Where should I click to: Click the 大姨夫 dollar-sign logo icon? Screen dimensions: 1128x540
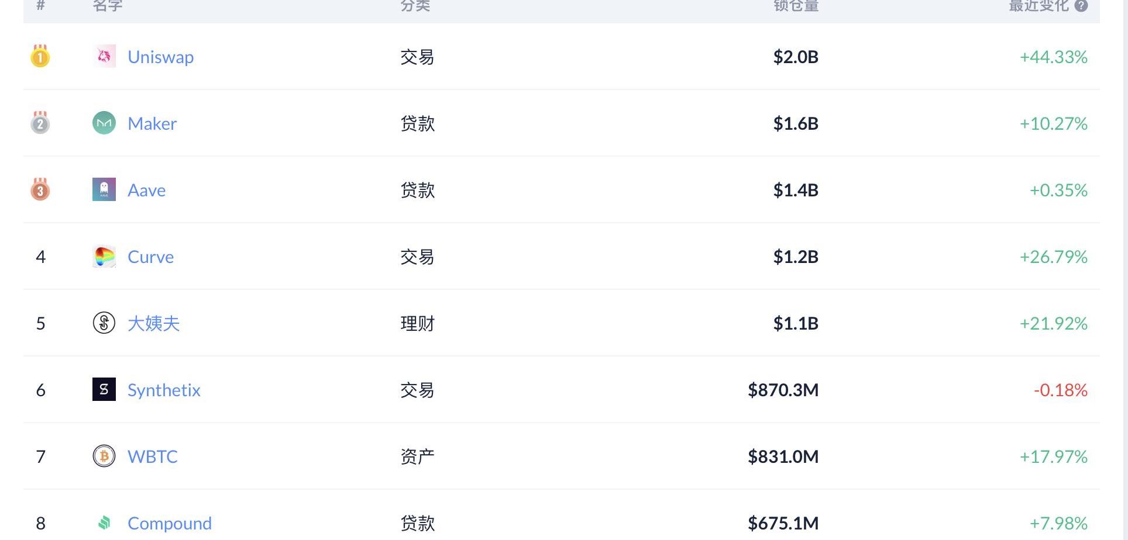click(104, 323)
